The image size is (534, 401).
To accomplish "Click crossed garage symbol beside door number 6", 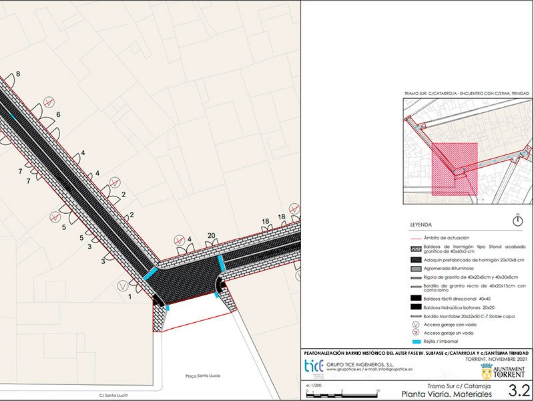I will click(x=48, y=102).
